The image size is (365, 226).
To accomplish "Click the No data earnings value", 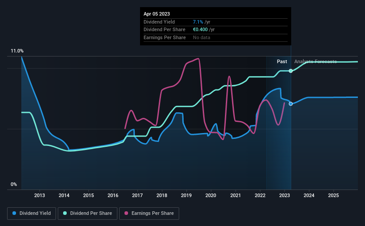I will pyautogui.click(x=201, y=37).
